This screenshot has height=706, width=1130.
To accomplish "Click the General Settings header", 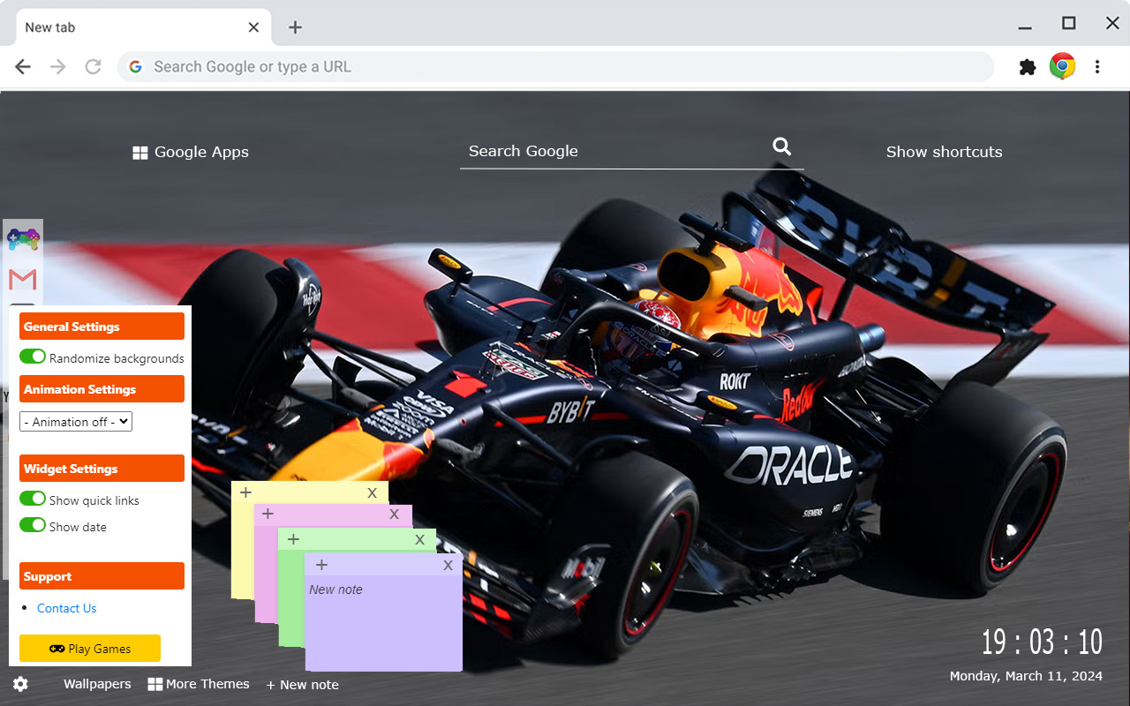I will point(102,327).
